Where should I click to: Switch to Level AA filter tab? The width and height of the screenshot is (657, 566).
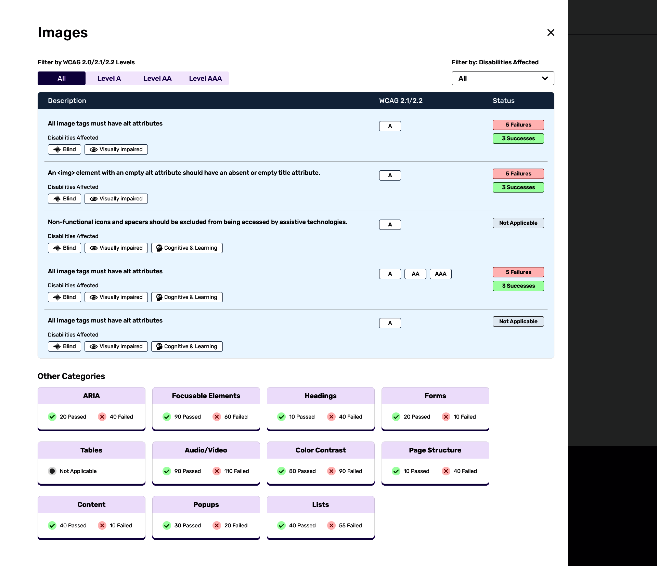coord(157,78)
